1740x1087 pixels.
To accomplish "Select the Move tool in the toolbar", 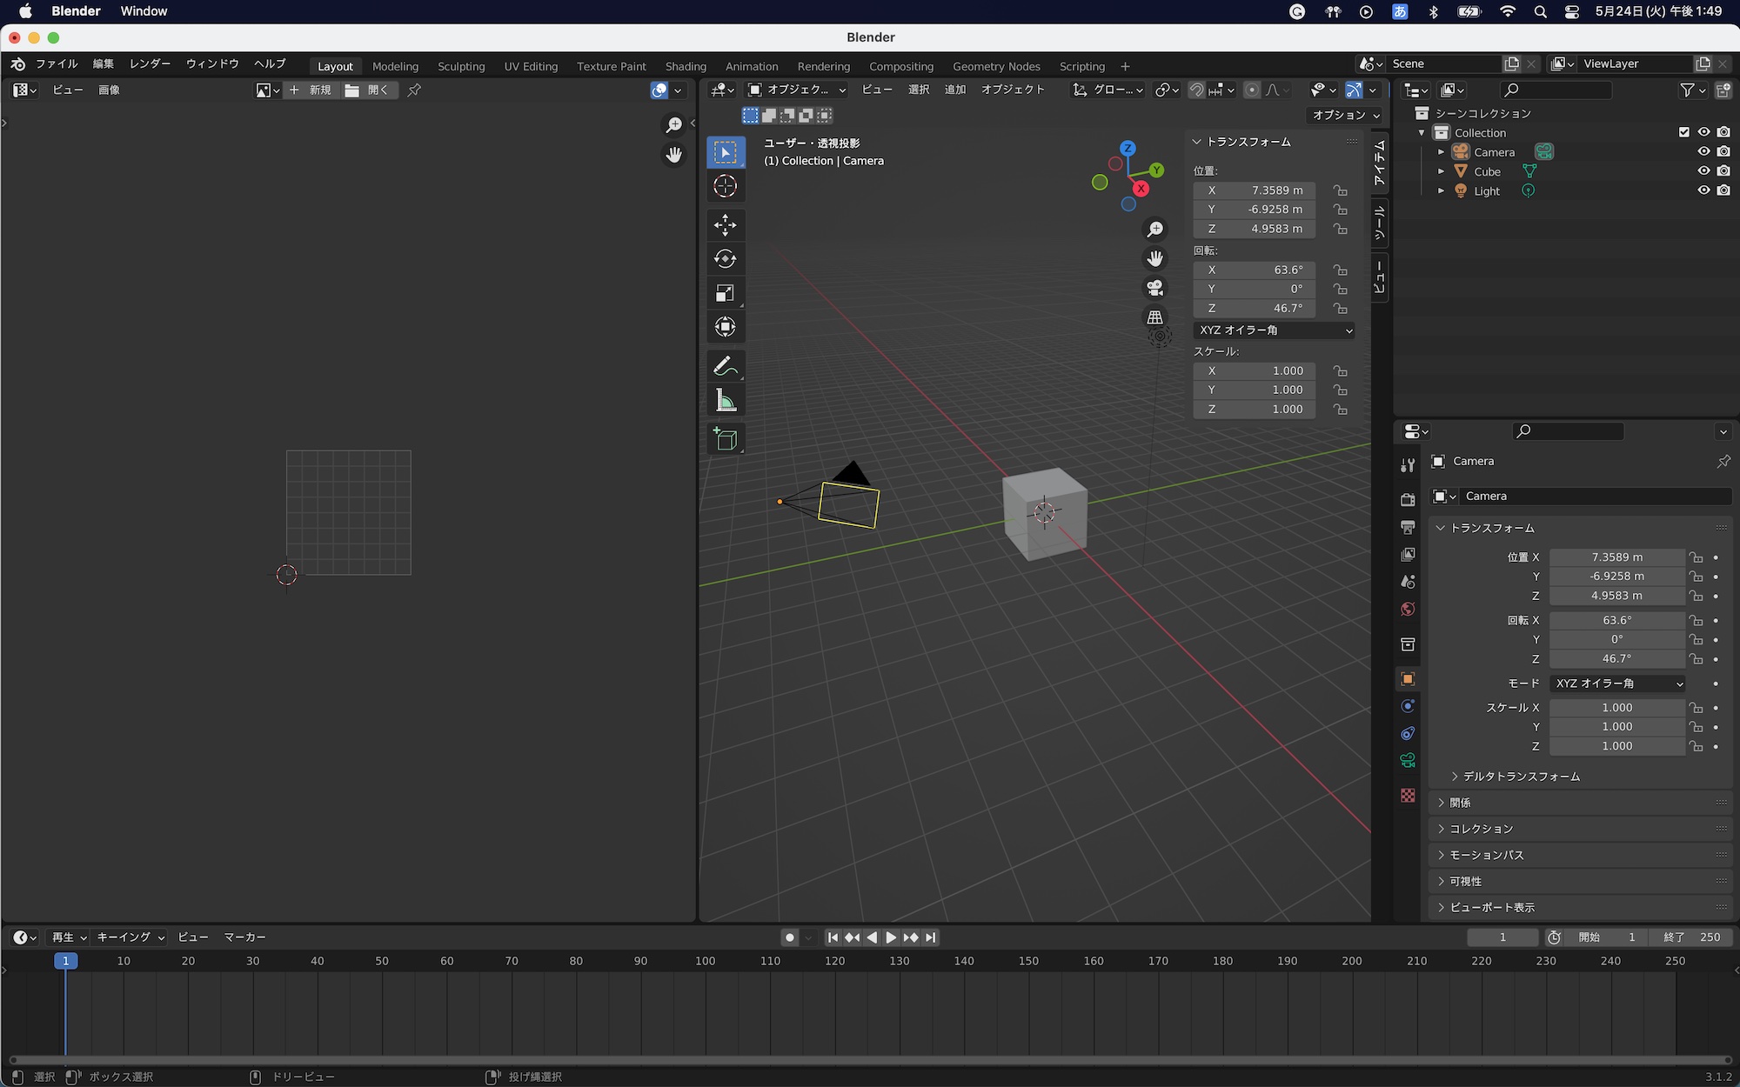I will [725, 225].
